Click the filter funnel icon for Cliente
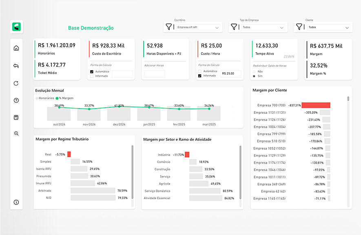Viewport: 361px width, 235px height. [x=299, y=27]
